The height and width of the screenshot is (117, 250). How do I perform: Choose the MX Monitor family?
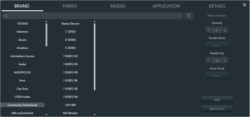[70, 113]
